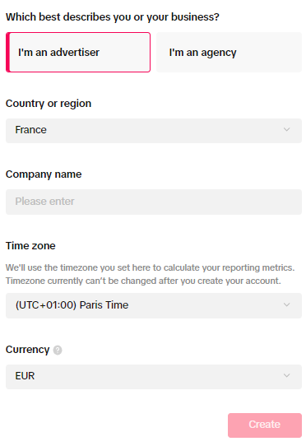Image resolution: width=306 pixels, height=446 pixels.
Task: Click the "Which best describes you" heading
Action: pyautogui.click(x=113, y=17)
